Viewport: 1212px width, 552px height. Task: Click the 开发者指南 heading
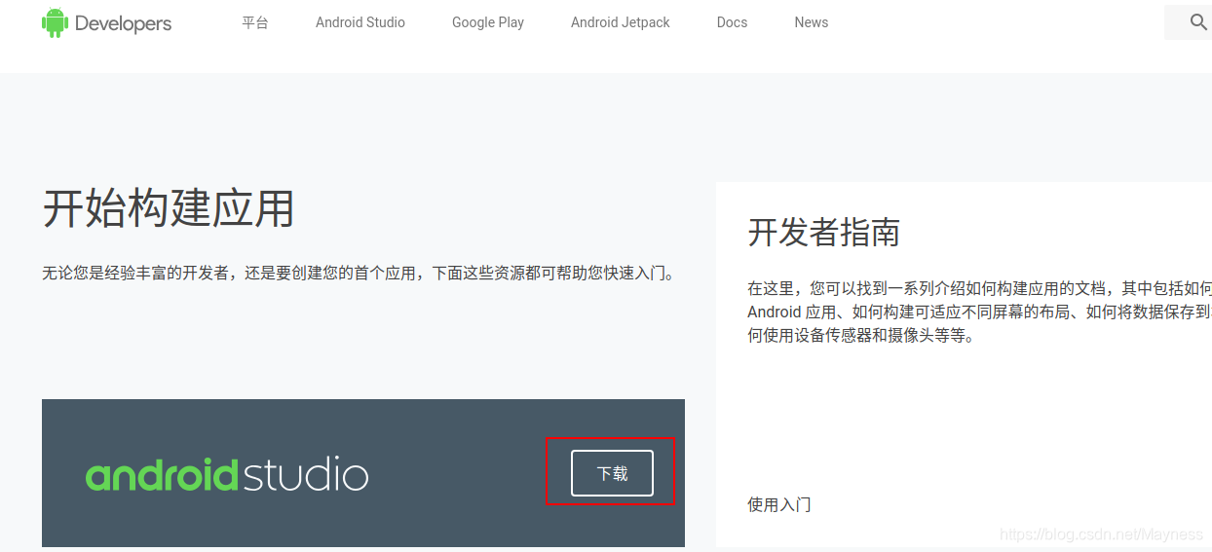pos(823,232)
